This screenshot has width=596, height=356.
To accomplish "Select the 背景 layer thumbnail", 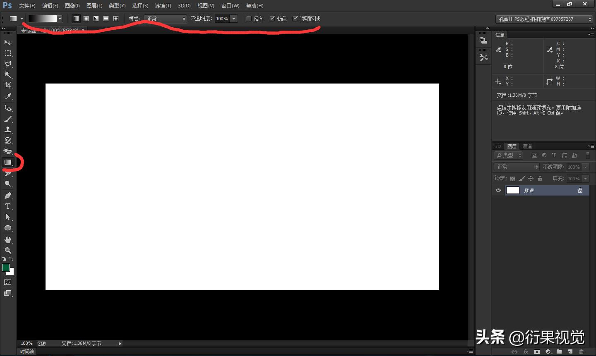I will tap(512, 190).
